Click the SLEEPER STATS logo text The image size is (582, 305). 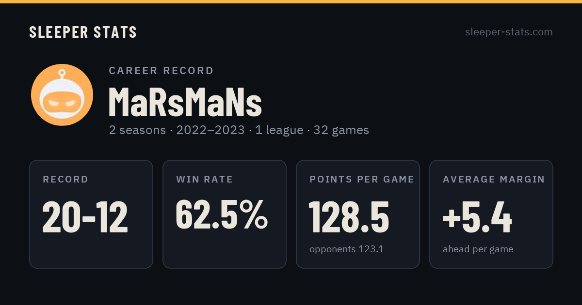pos(83,32)
